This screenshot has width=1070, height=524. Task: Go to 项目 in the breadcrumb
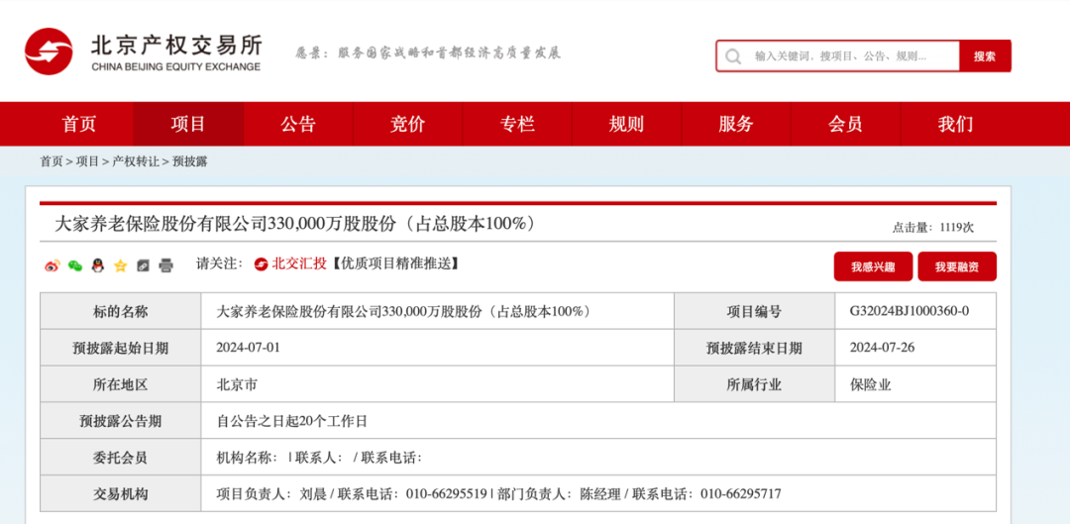click(x=87, y=161)
